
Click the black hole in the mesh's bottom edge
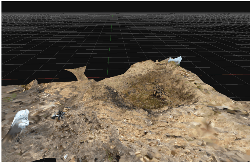[44, 160]
